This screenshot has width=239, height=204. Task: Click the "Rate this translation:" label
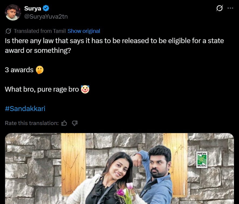(x=32, y=123)
